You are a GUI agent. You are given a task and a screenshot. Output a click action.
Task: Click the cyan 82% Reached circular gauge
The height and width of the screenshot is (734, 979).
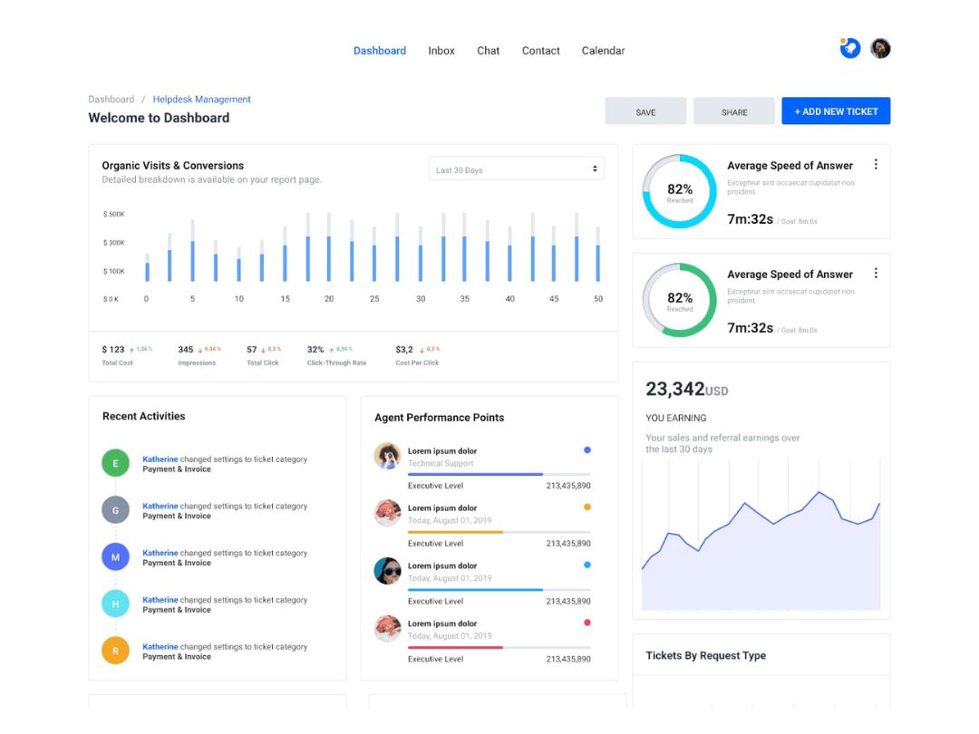[679, 191]
